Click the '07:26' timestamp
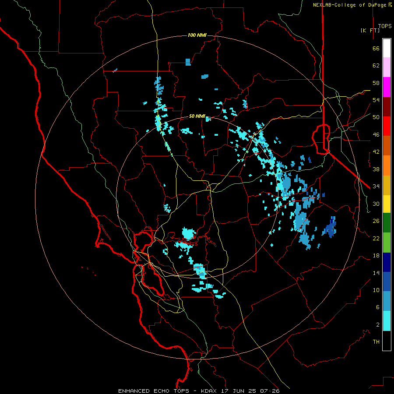This screenshot has width=394, height=394. tap(270, 391)
